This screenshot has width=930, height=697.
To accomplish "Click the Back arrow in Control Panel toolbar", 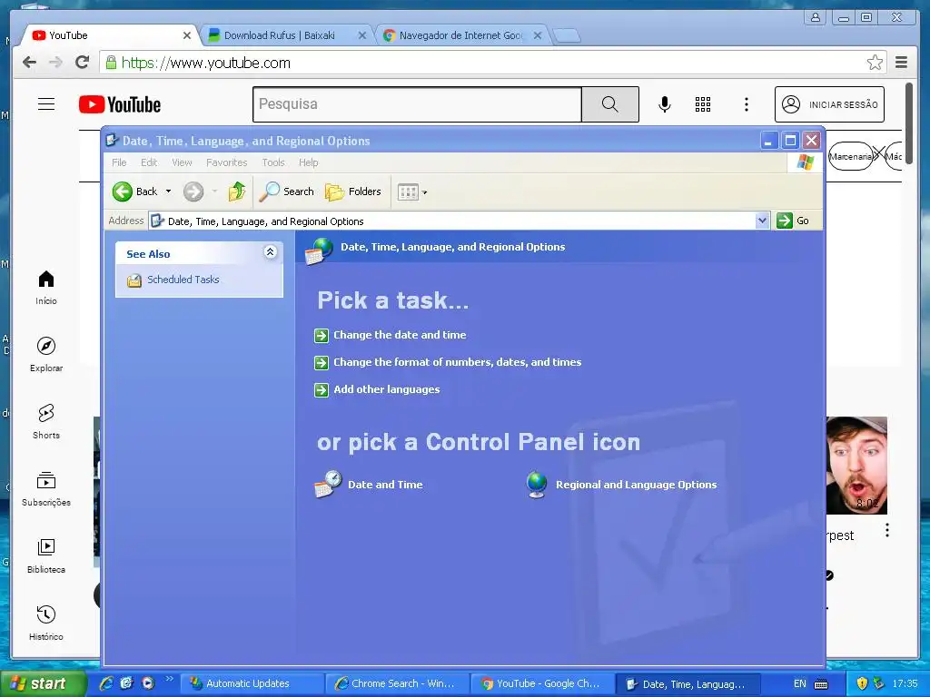I will pos(123,191).
